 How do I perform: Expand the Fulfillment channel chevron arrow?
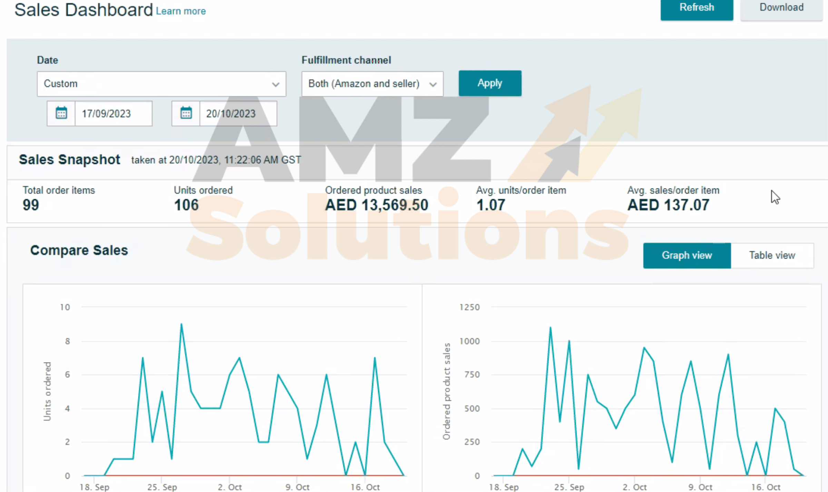[433, 84]
